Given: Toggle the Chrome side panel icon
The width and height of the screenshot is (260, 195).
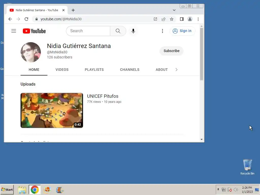Looking at the screenshot, I should pyautogui.click(x=182, y=19).
